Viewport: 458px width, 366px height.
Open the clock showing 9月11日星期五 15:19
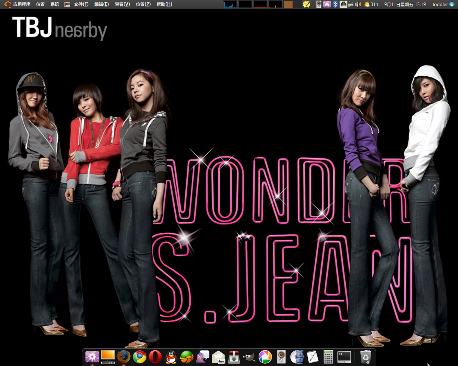click(x=405, y=4)
